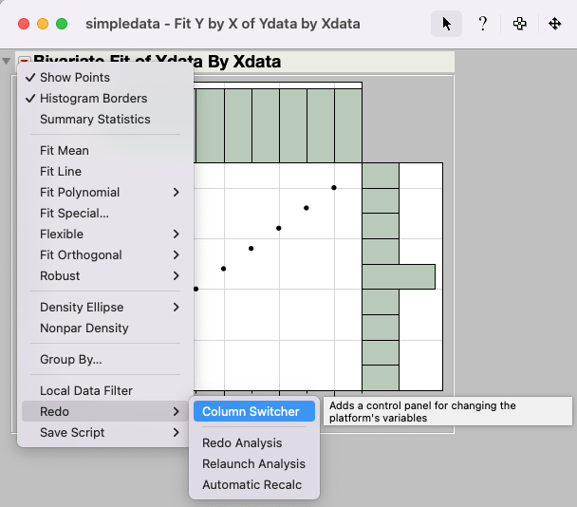This screenshot has width=577, height=507.
Task: Collapse the Bivariate Fit outline disclosure triangle
Action: click(9, 63)
